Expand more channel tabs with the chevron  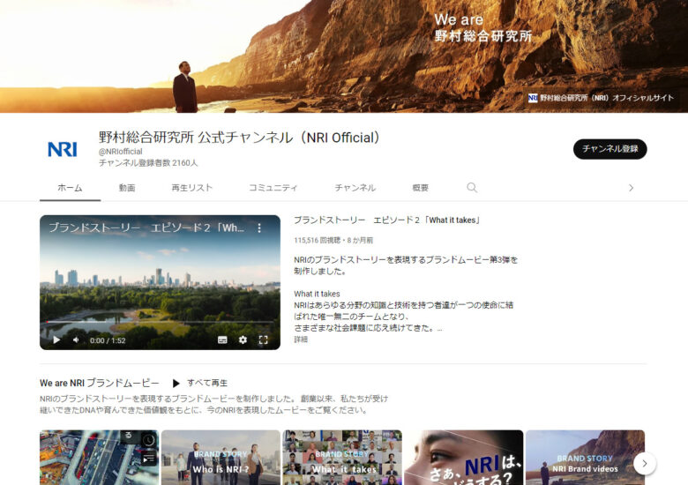click(x=631, y=188)
